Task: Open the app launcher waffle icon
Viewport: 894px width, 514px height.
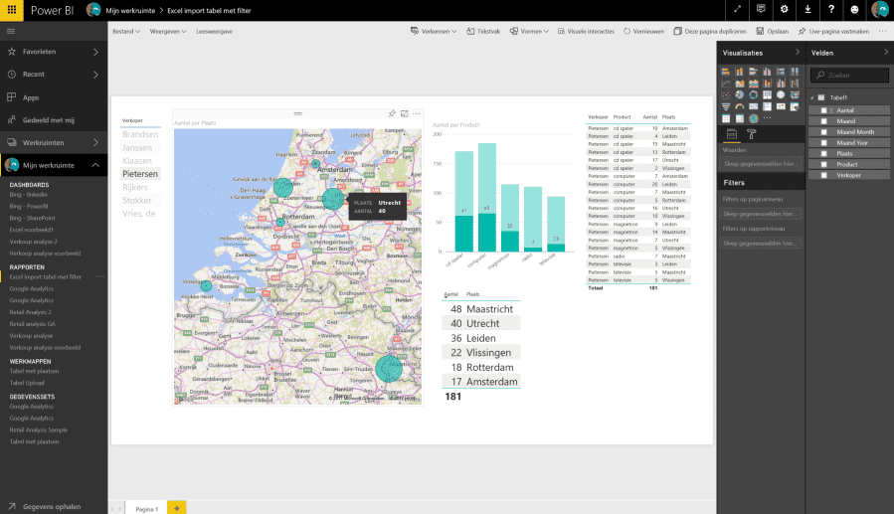Action: [11, 10]
